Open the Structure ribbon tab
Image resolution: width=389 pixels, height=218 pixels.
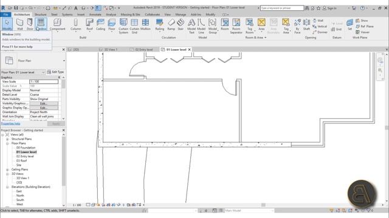click(x=40, y=15)
